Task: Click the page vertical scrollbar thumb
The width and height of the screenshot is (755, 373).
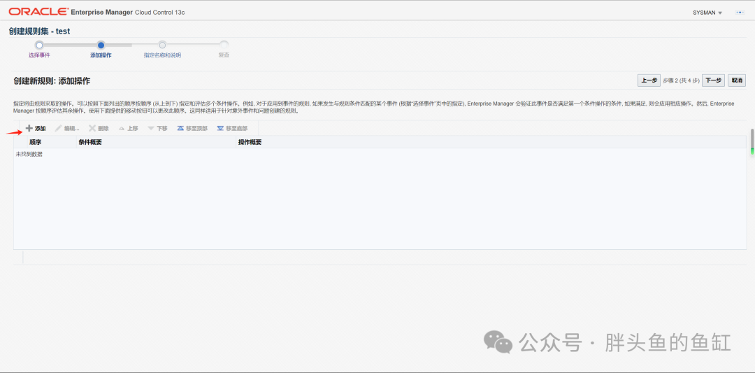Action: (752, 141)
